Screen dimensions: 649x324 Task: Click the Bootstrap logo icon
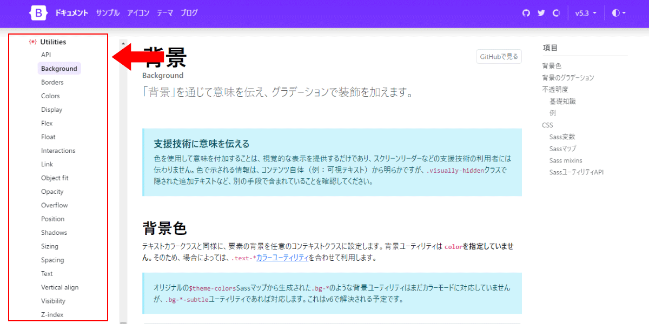click(x=39, y=13)
